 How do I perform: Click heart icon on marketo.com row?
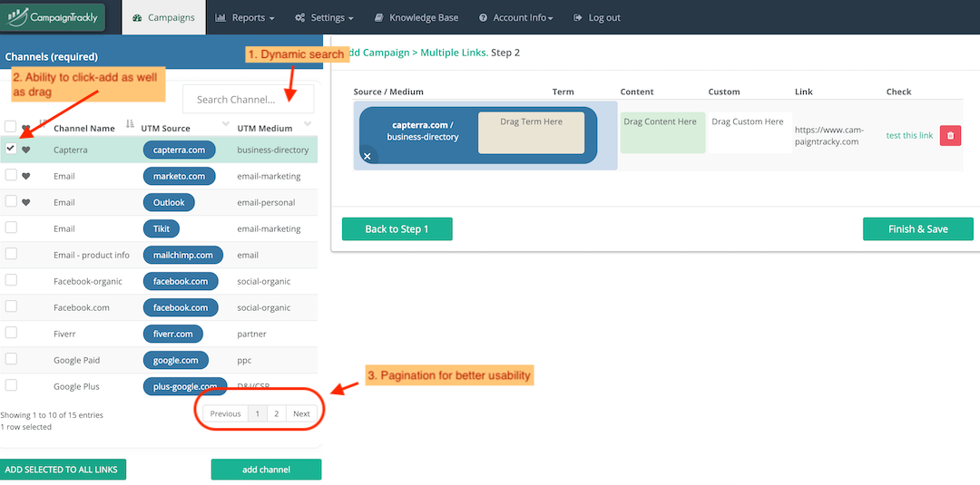[25, 176]
